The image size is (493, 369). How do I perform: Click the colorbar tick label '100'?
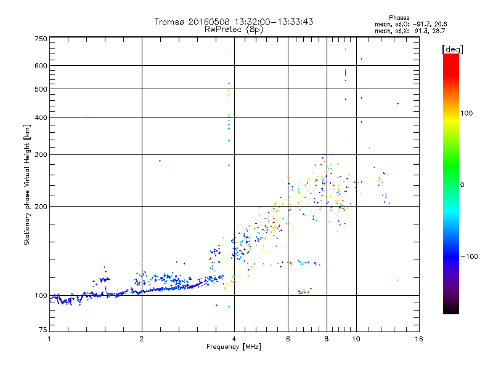pyautogui.click(x=467, y=113)
